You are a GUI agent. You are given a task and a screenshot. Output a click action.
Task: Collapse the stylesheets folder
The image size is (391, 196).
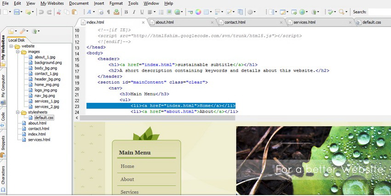coord(17,112)
